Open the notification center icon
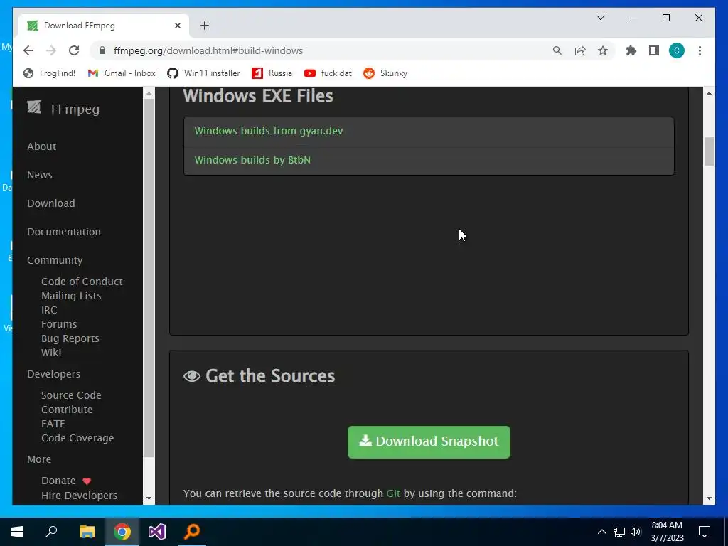 705,532
